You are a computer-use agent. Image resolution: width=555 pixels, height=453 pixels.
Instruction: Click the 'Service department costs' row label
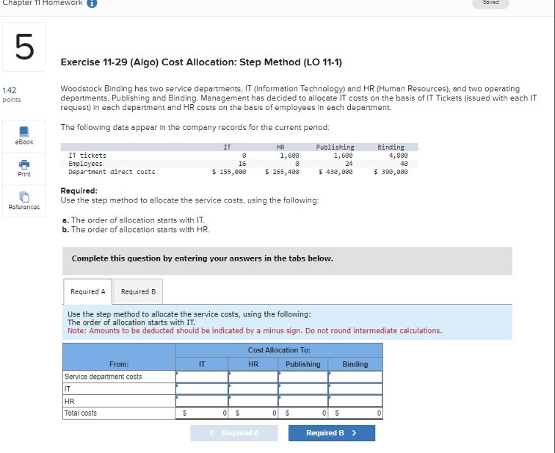click(103, 377)
